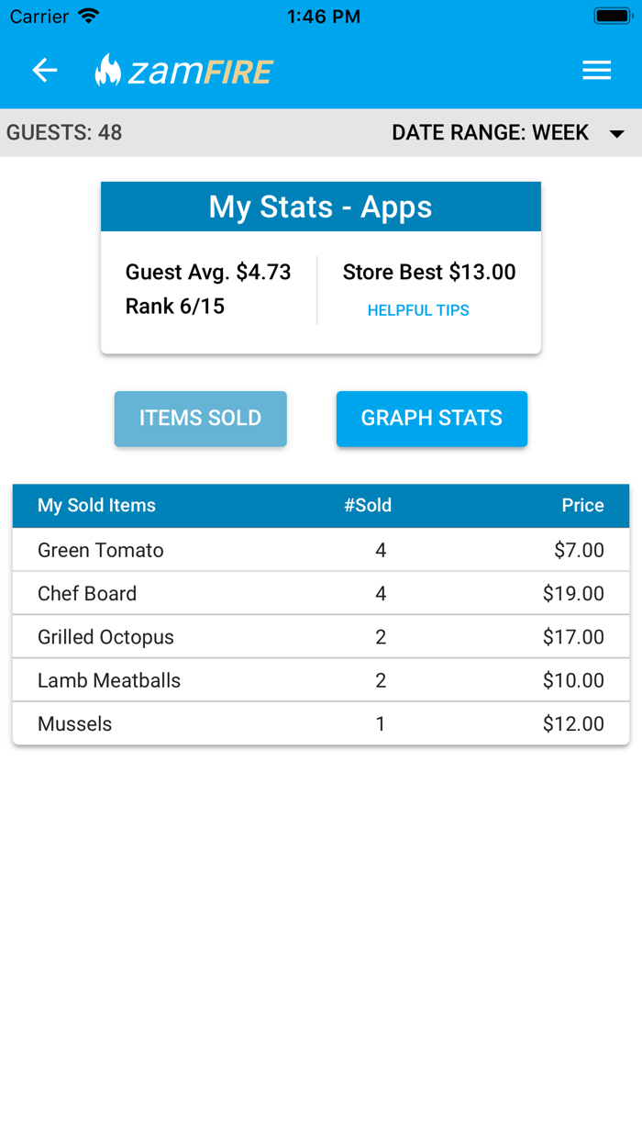Expand the Date Range dropdown arrow
The image size is (642, 1142).
click(x=617, y=134)
